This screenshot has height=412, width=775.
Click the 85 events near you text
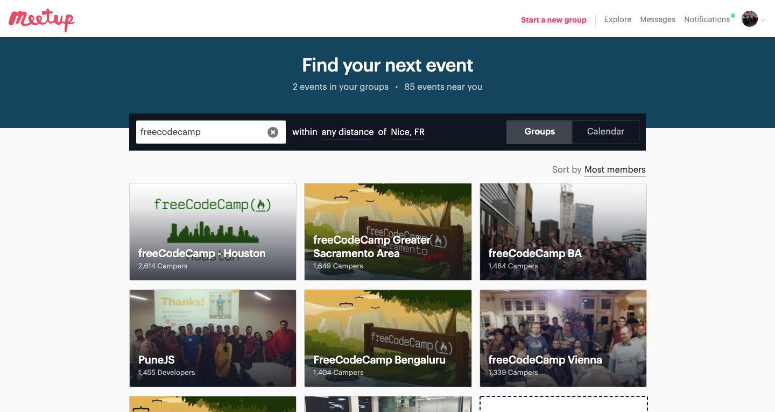[x=443, y=87]
